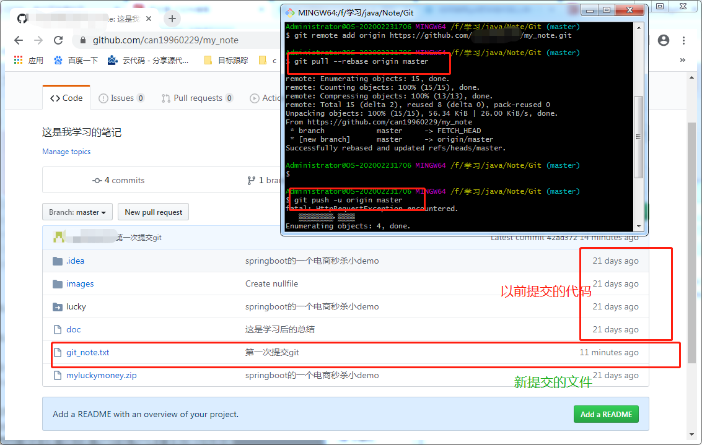Click the lucky submodule folder icon

coord(57,307)
